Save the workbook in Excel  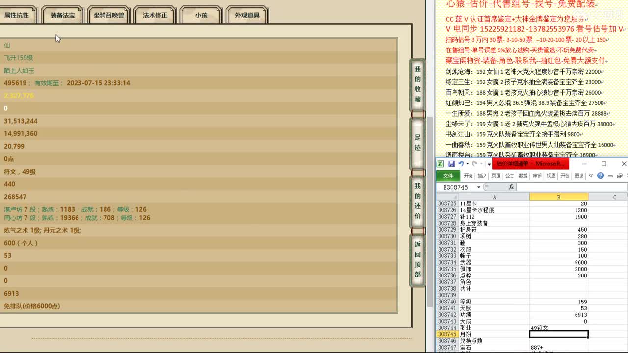click(x=451, y=163)
